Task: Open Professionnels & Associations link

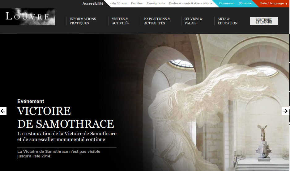Action: tap(190, 3)
